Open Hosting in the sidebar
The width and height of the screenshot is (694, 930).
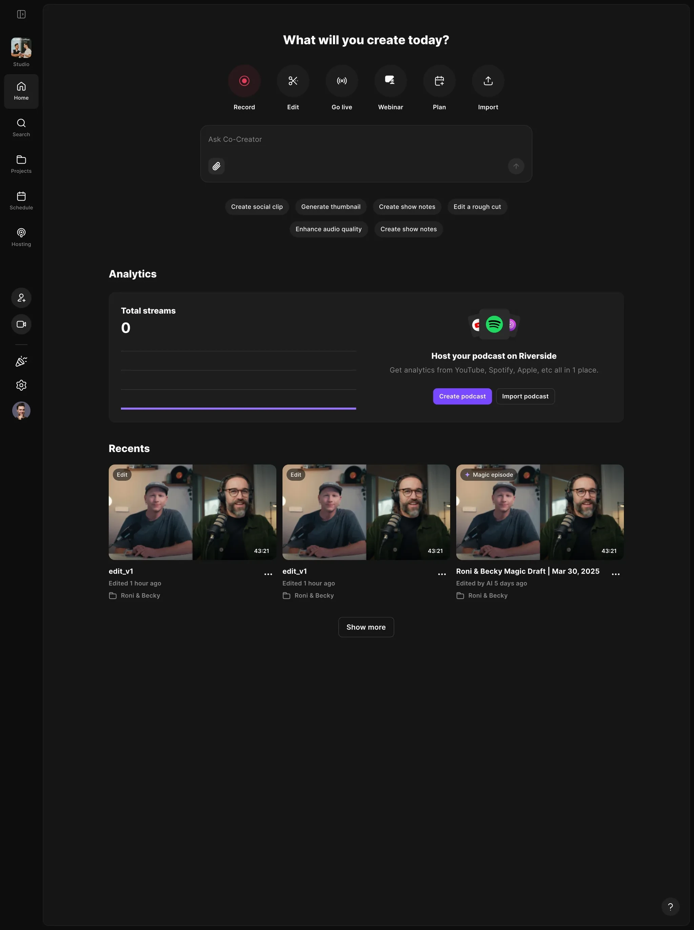click(x=21, y=237)
